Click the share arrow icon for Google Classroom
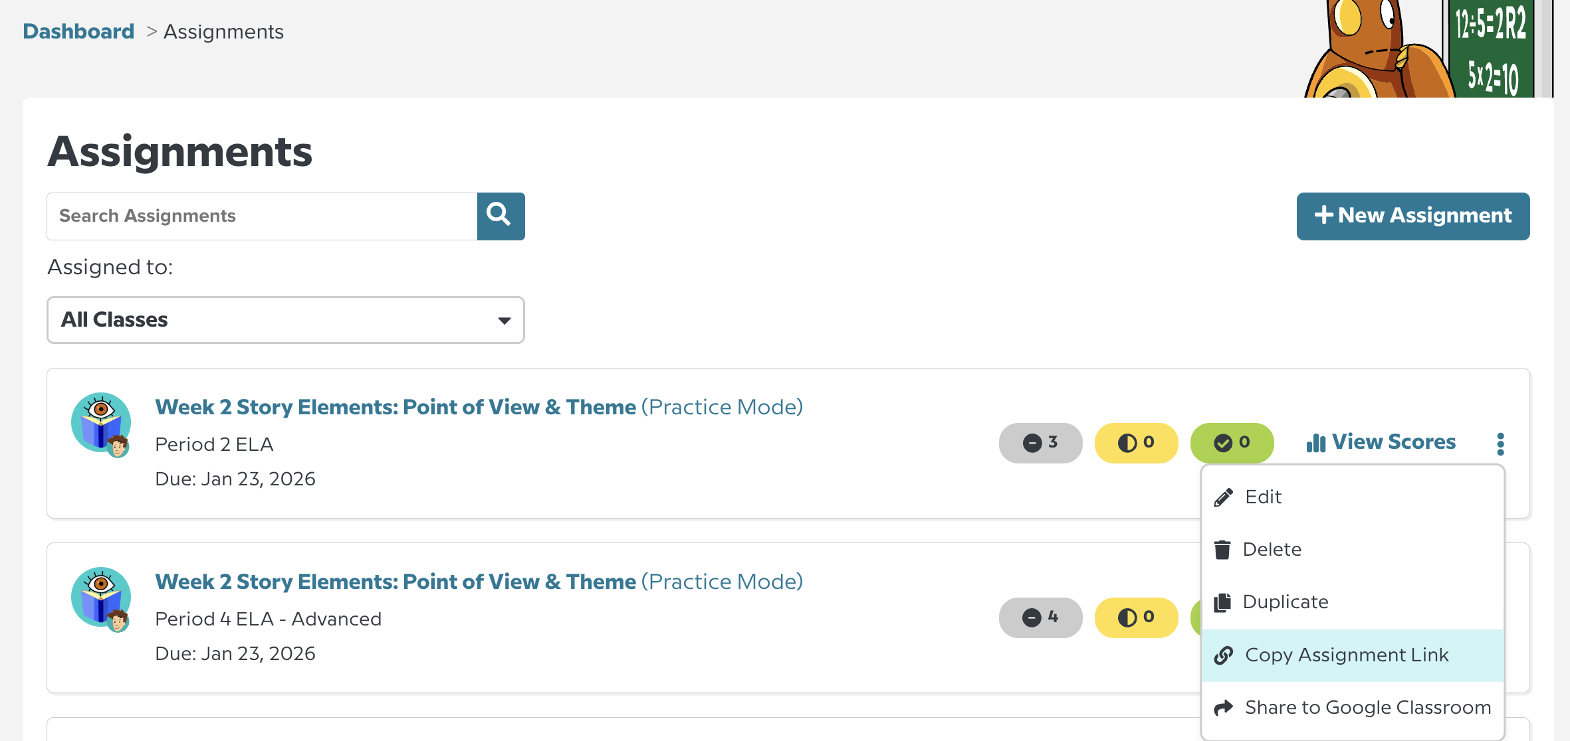Screen dimensions: 1570x741 coord(1223,707)
